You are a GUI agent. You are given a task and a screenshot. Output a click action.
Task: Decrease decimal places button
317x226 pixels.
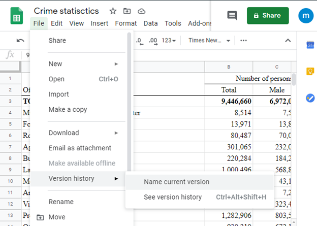[140, 41]
